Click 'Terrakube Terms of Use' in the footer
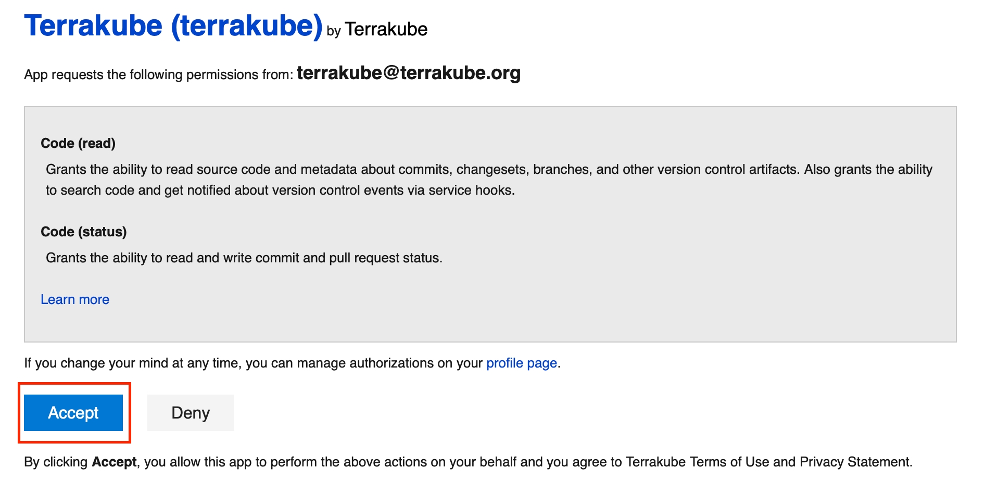The height and width of the screenshot is (481, 985). click(x=697, y=462)
